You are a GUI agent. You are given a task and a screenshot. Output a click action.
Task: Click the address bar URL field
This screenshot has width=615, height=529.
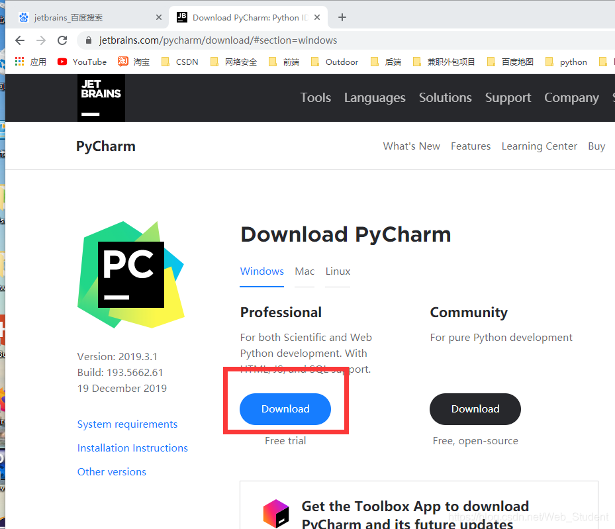(x=345, y=40)
